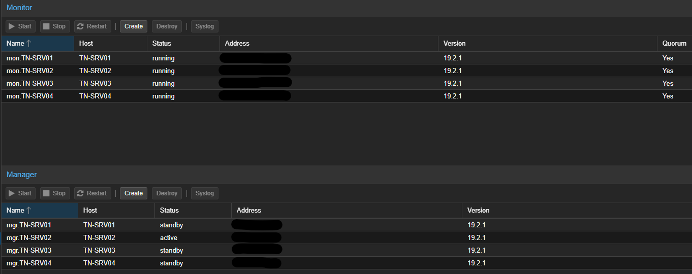Open Syslog from the Manager toolbar
The width and height of the screenshot is (692, 274).
click(x=205, y=193)
